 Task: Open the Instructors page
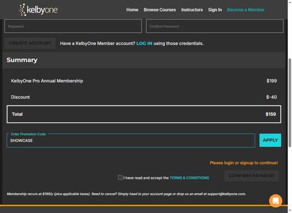[x=192, y=10]
